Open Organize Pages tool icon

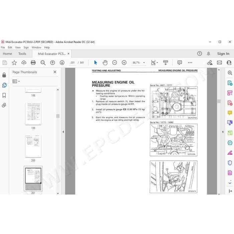230,93
